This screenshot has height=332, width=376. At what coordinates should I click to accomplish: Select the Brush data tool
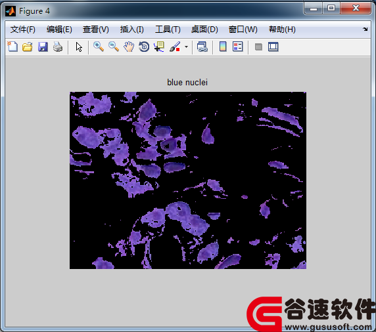[175, 47]
